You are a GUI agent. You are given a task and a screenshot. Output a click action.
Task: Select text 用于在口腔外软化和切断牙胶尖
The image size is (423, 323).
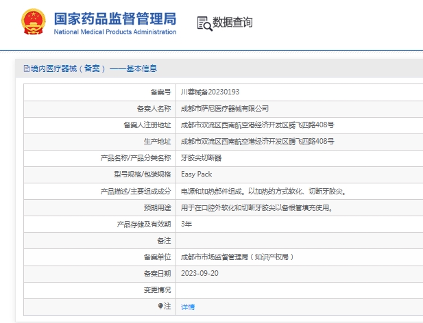[228, 208]
